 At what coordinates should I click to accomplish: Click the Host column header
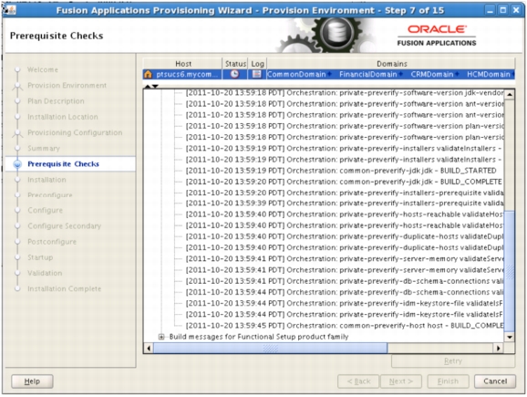(x=183, y=64)
